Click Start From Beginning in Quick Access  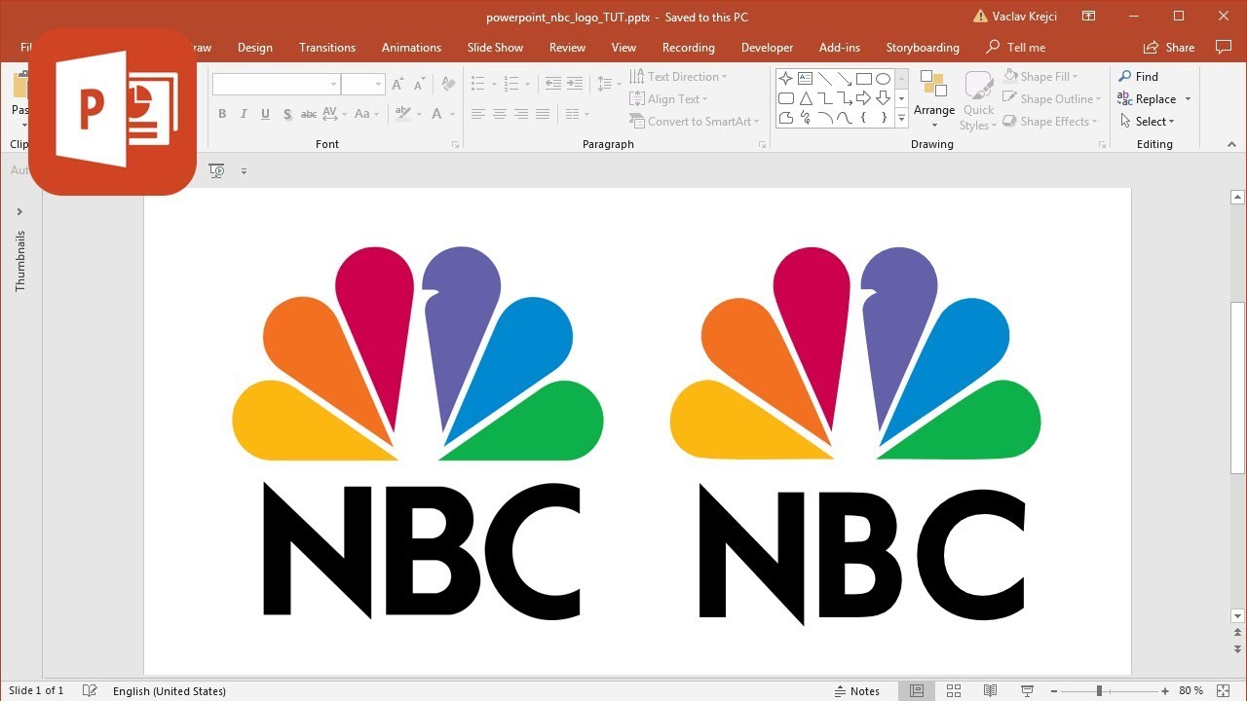pyautogui.click(x=216, y=170)
